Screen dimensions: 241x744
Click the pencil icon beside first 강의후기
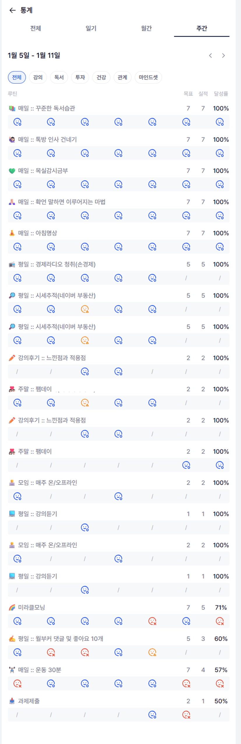(12, 358)
